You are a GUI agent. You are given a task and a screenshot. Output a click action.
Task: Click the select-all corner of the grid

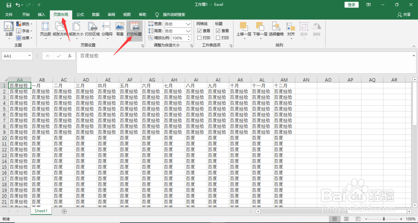click(x=4, y=80)
